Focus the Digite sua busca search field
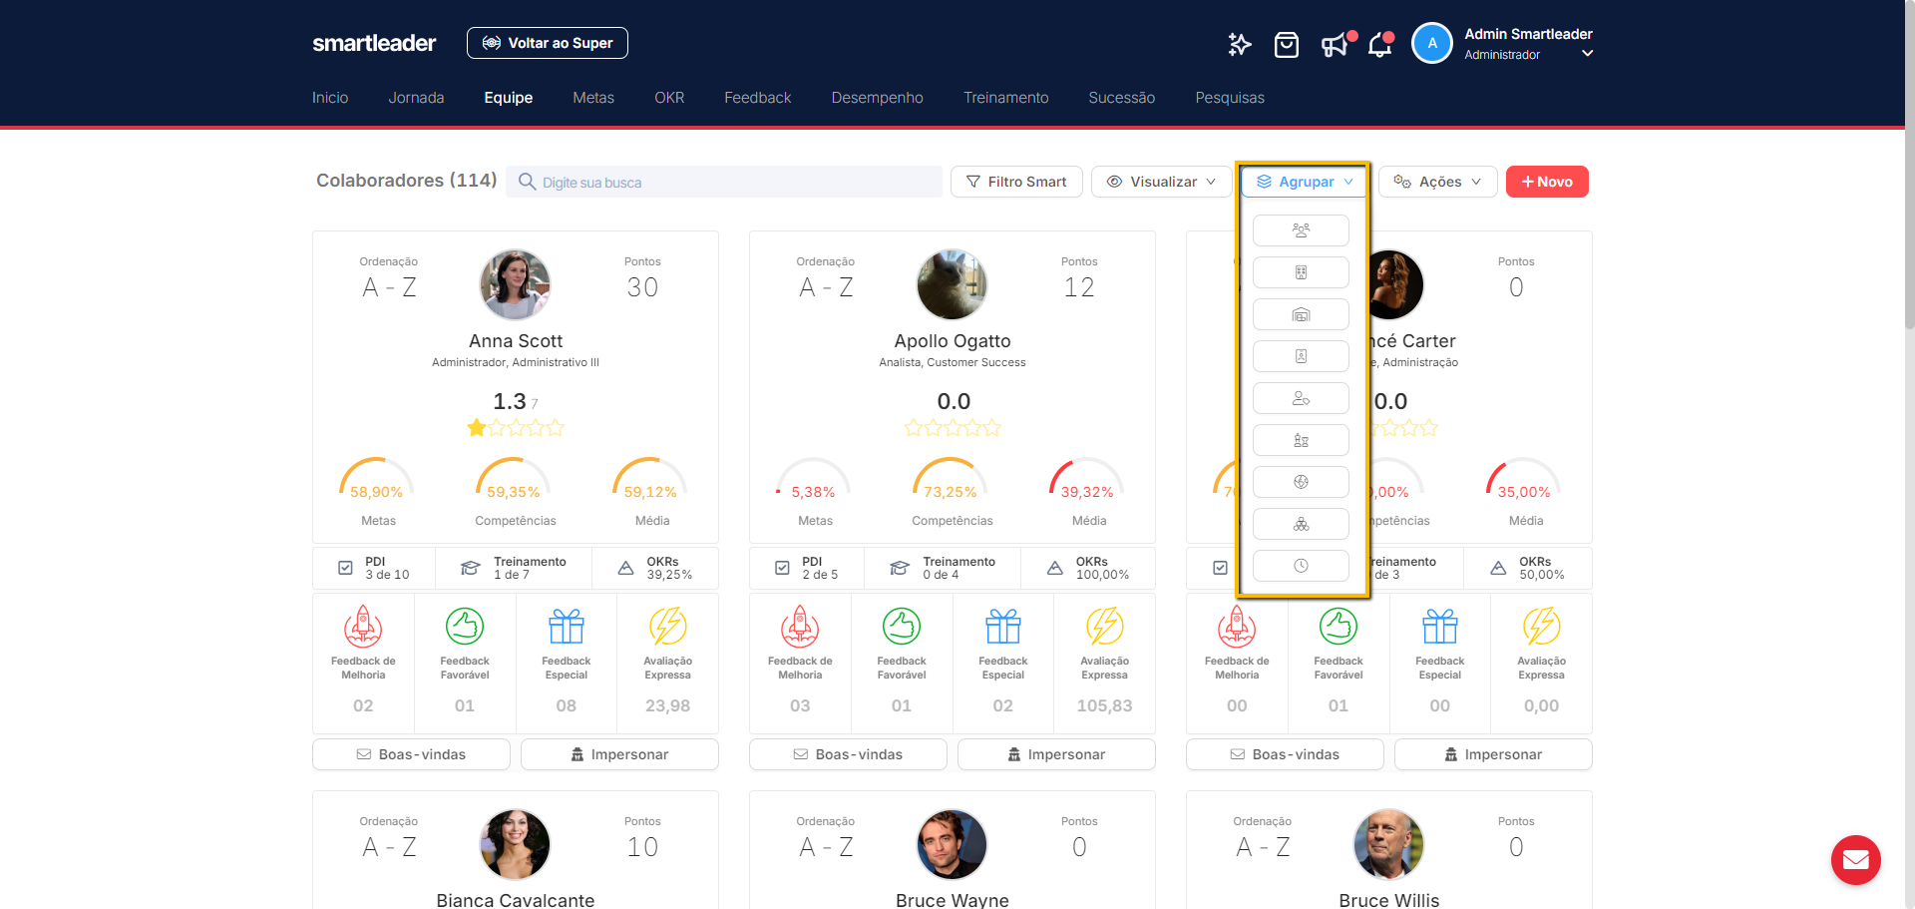Image resolution: width=1915 pixels, height=909 pixels. pos(724,182)
